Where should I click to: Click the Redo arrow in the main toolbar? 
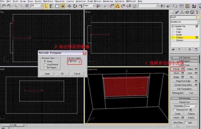[9, 6]
